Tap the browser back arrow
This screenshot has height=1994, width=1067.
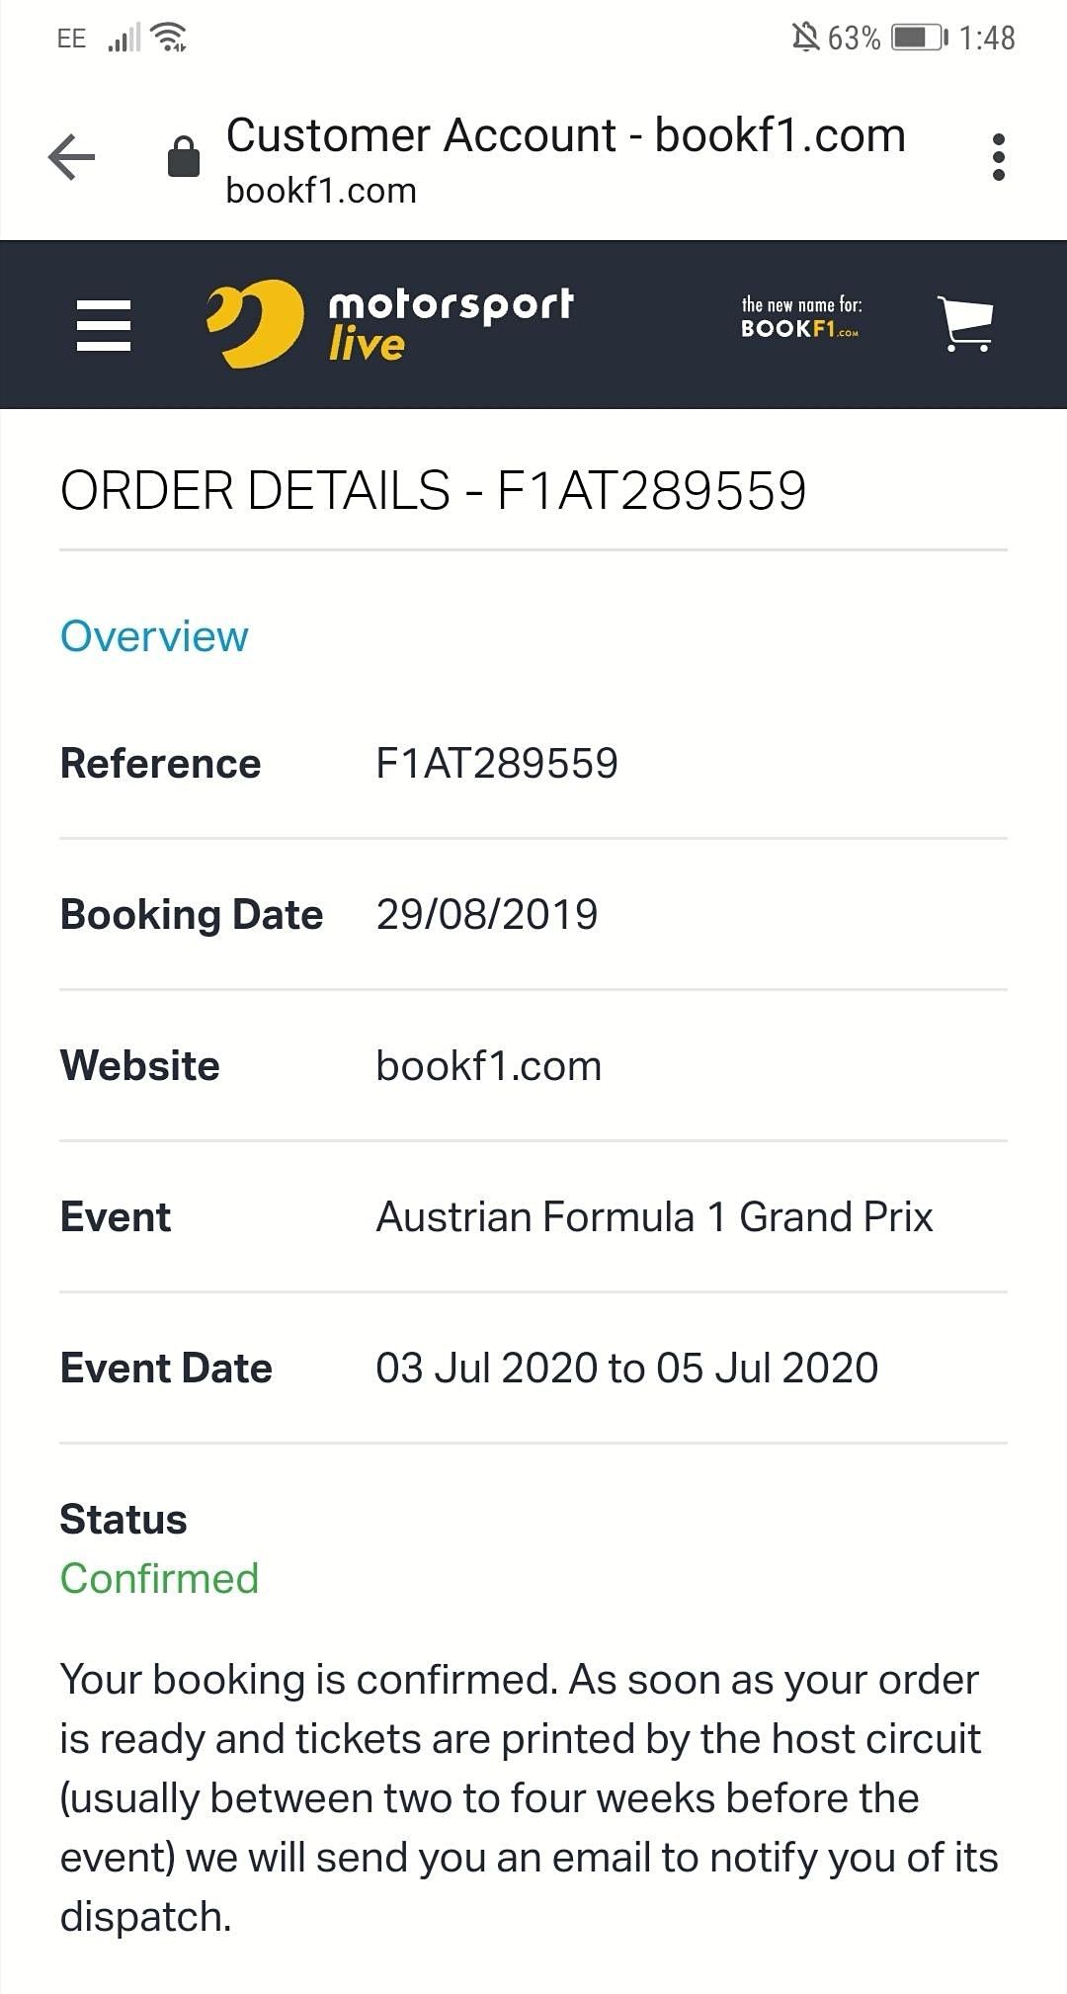(x=72, y=157)
